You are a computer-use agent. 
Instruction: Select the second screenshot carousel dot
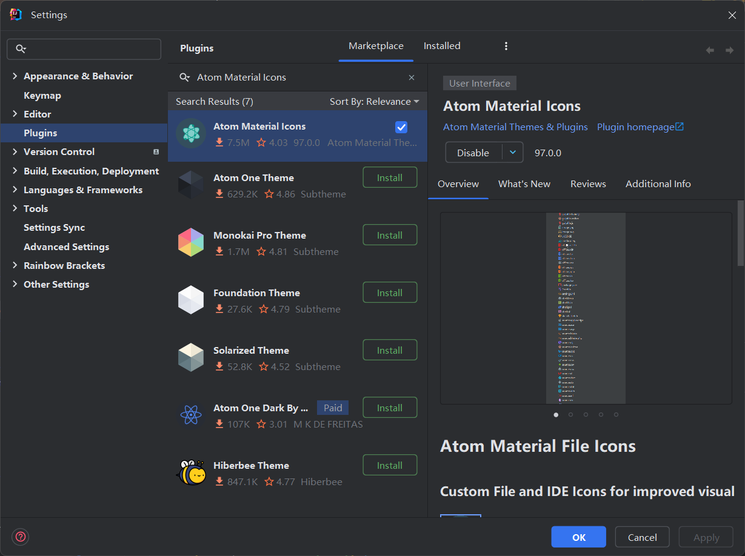(571, 415)
